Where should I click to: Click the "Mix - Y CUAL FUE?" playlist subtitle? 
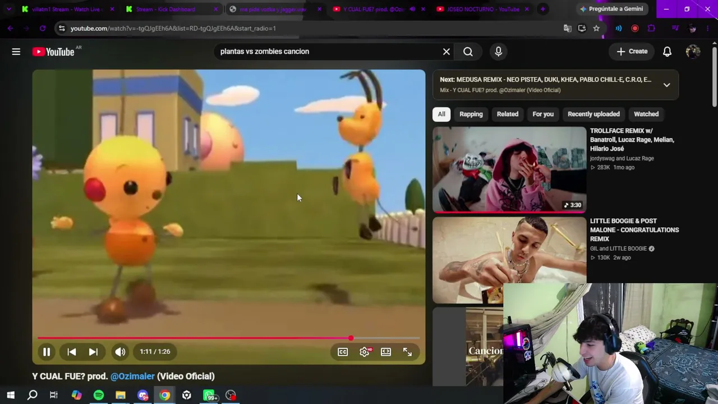[500, 90]
